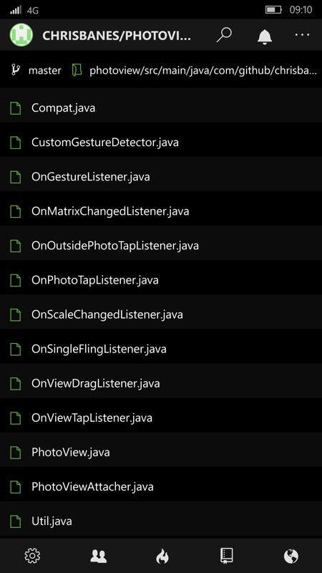322x573 pixels.
Task: Open OnMatrixChangedListener.java
Action: pyautogui.click(x=161, y=211)
